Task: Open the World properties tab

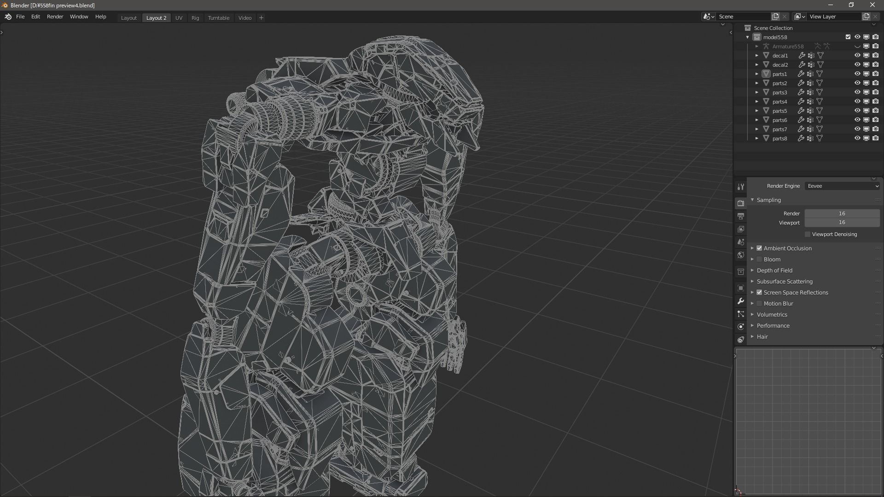Action: [740, 254]
